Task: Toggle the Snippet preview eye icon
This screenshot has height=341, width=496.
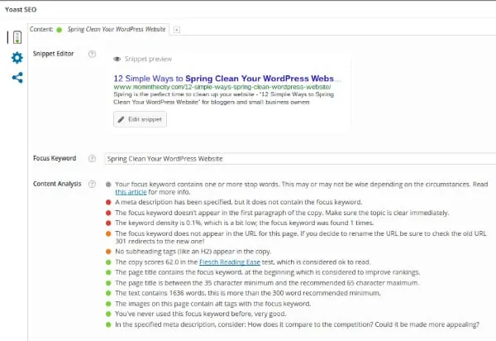Action: (x=117, y=59)
